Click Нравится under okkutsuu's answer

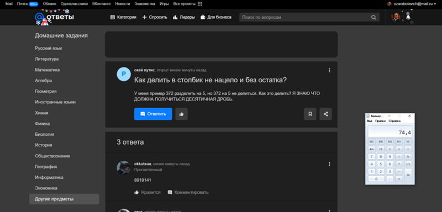point(148,192)
